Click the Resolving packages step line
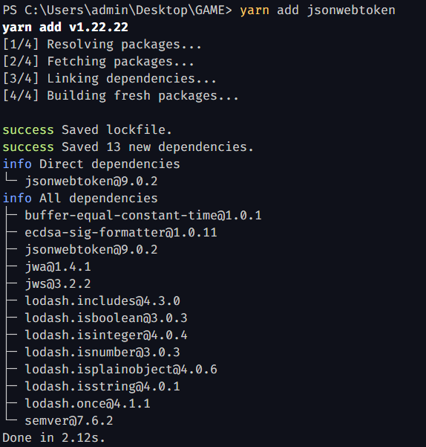 click(x=102, y=45)
